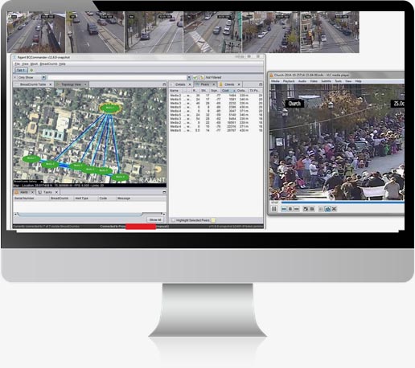Switch to BreadCrumb Table tab
This screenshot has width=415, height=368.
pos(33,84)
